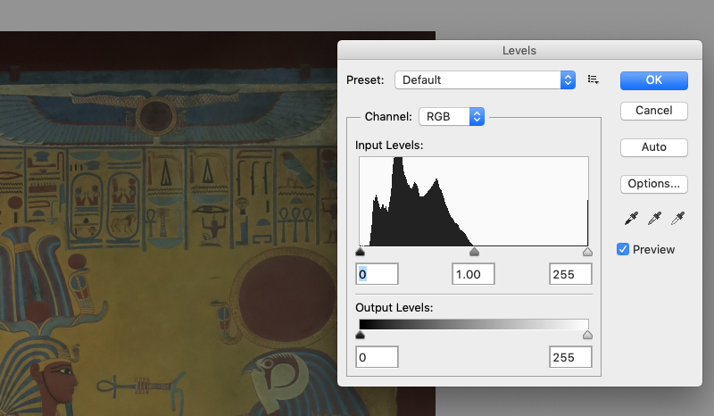This screenshot has height=416, width=714.
Task: Select the white point eyedropper
Action: pos(677,219)
